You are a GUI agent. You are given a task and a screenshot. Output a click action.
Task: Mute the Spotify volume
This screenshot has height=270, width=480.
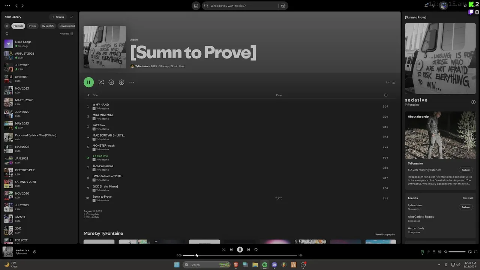coord(445,252)
